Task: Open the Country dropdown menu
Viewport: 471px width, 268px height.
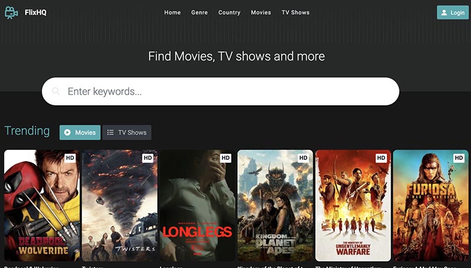Action: (229, 12)
